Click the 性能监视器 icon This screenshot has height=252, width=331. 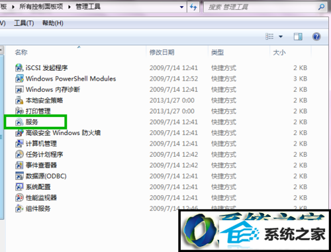(19, 197)
